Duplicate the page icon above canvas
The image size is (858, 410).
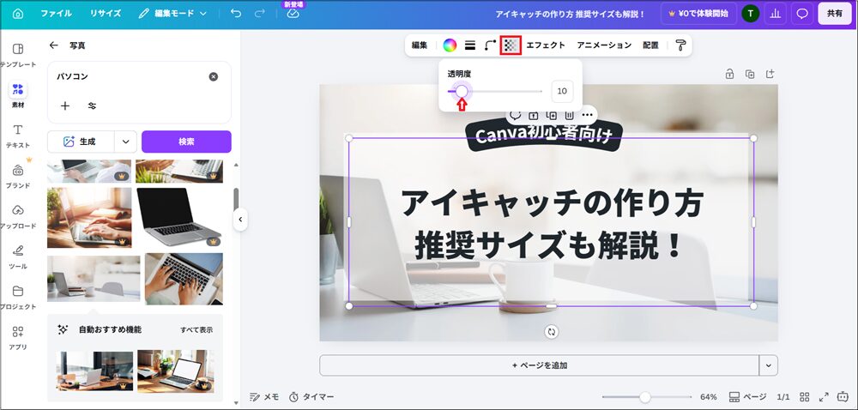coord(750,74)
